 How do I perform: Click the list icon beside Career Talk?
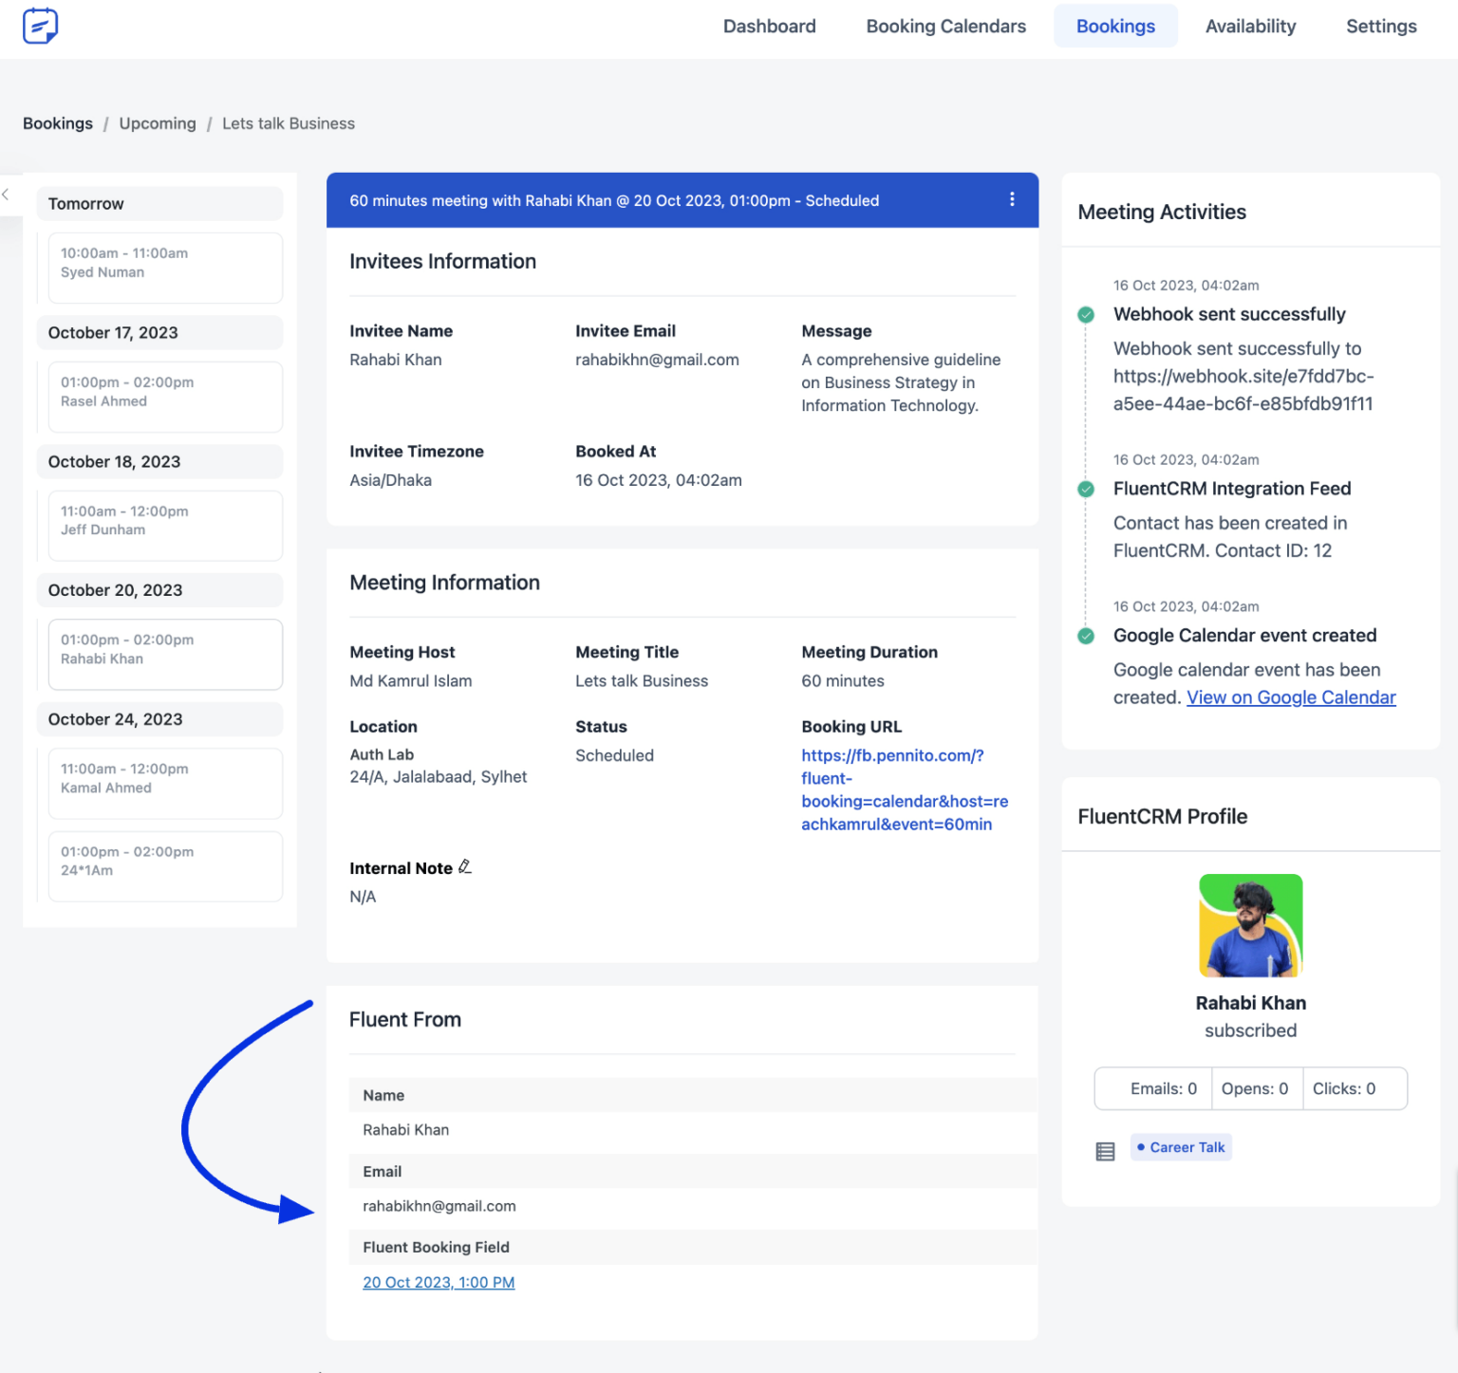coord(1105,1151)
